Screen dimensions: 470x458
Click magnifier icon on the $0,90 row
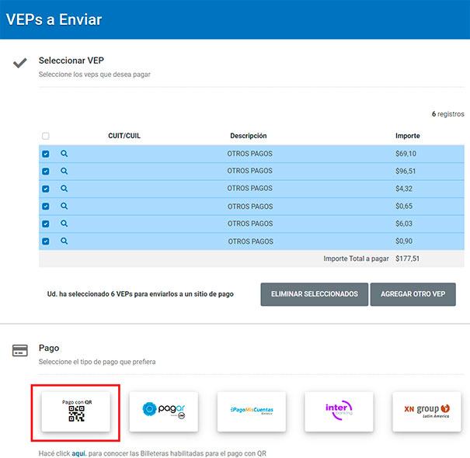[64, 241]
